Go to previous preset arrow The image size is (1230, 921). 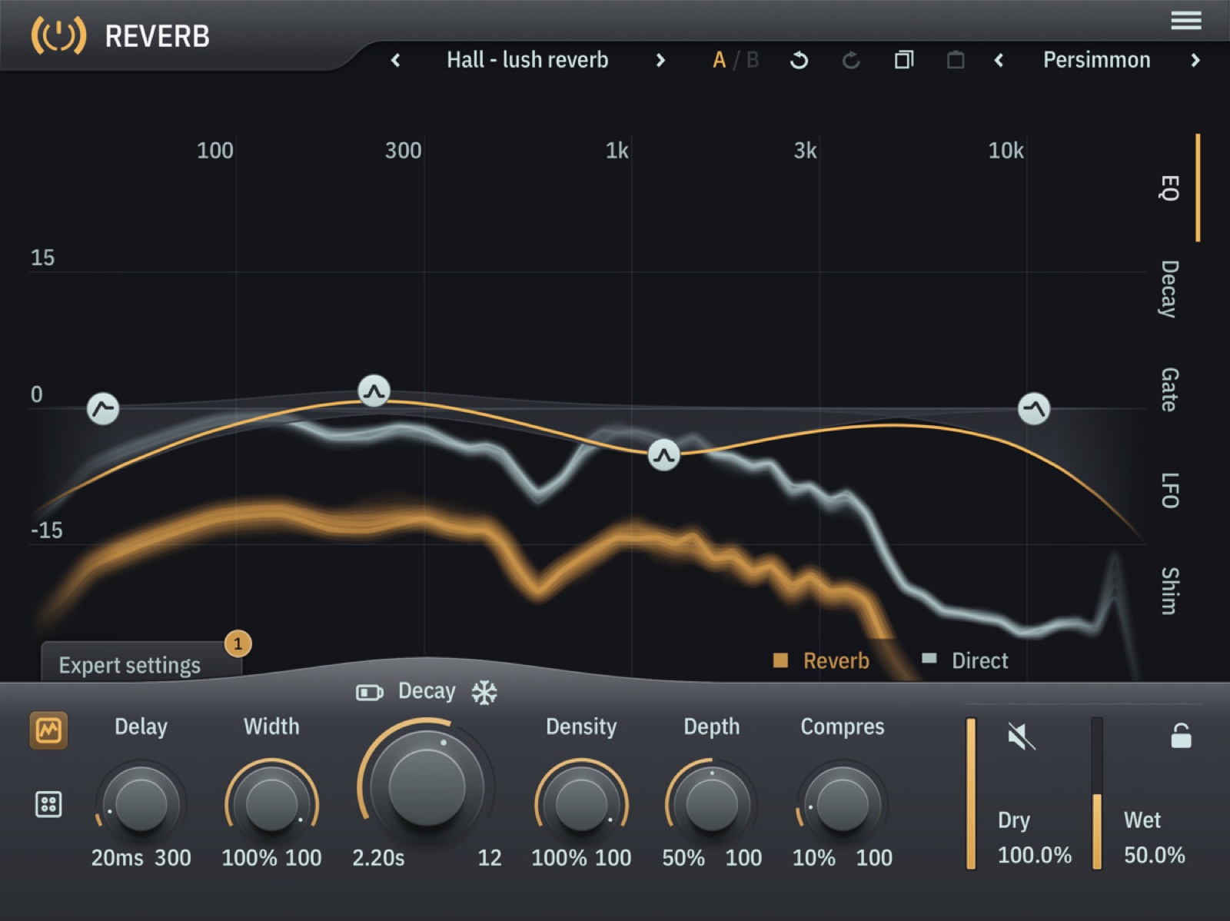(396, 60)
